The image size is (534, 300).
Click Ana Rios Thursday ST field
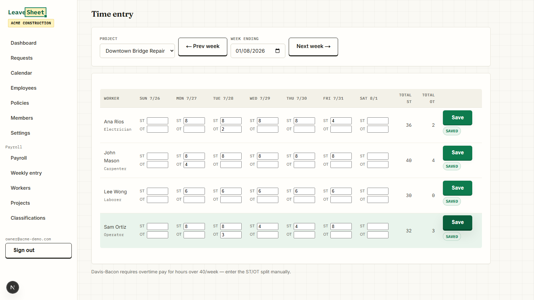click(x=304, y=121)
